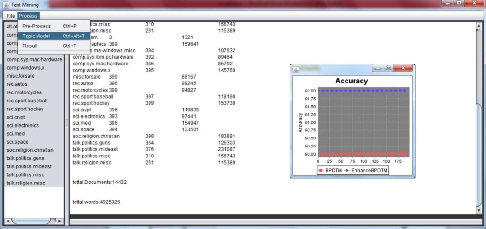
Task: Click the Java icon in Text Mining title bar
Action: (x=6, y=5)
